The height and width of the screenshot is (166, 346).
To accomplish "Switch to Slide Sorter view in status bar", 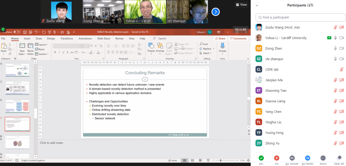I will (x=193, y=160).
